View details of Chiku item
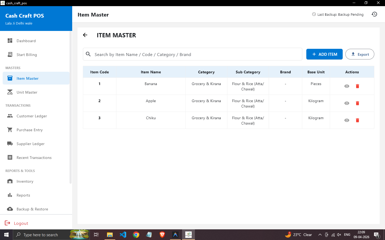The height and width of the screenshot is (240, 385). point(347,120)
